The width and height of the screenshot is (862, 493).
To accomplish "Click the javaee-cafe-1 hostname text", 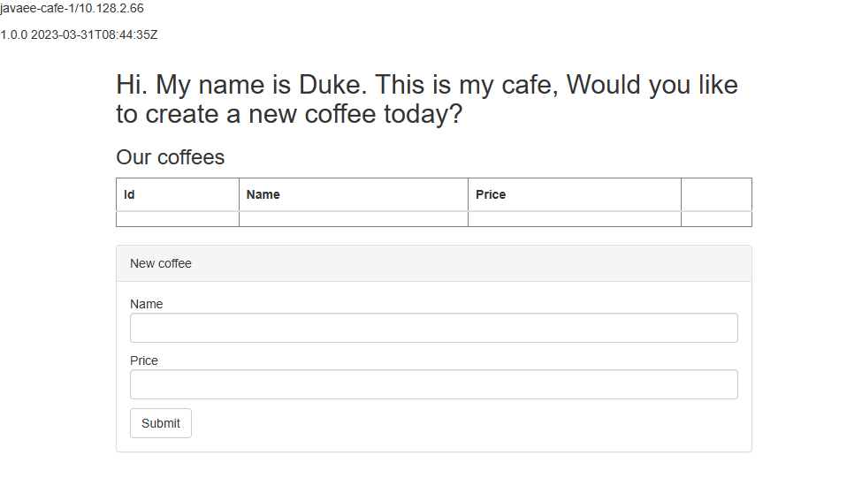I will [x=34, y=8].
